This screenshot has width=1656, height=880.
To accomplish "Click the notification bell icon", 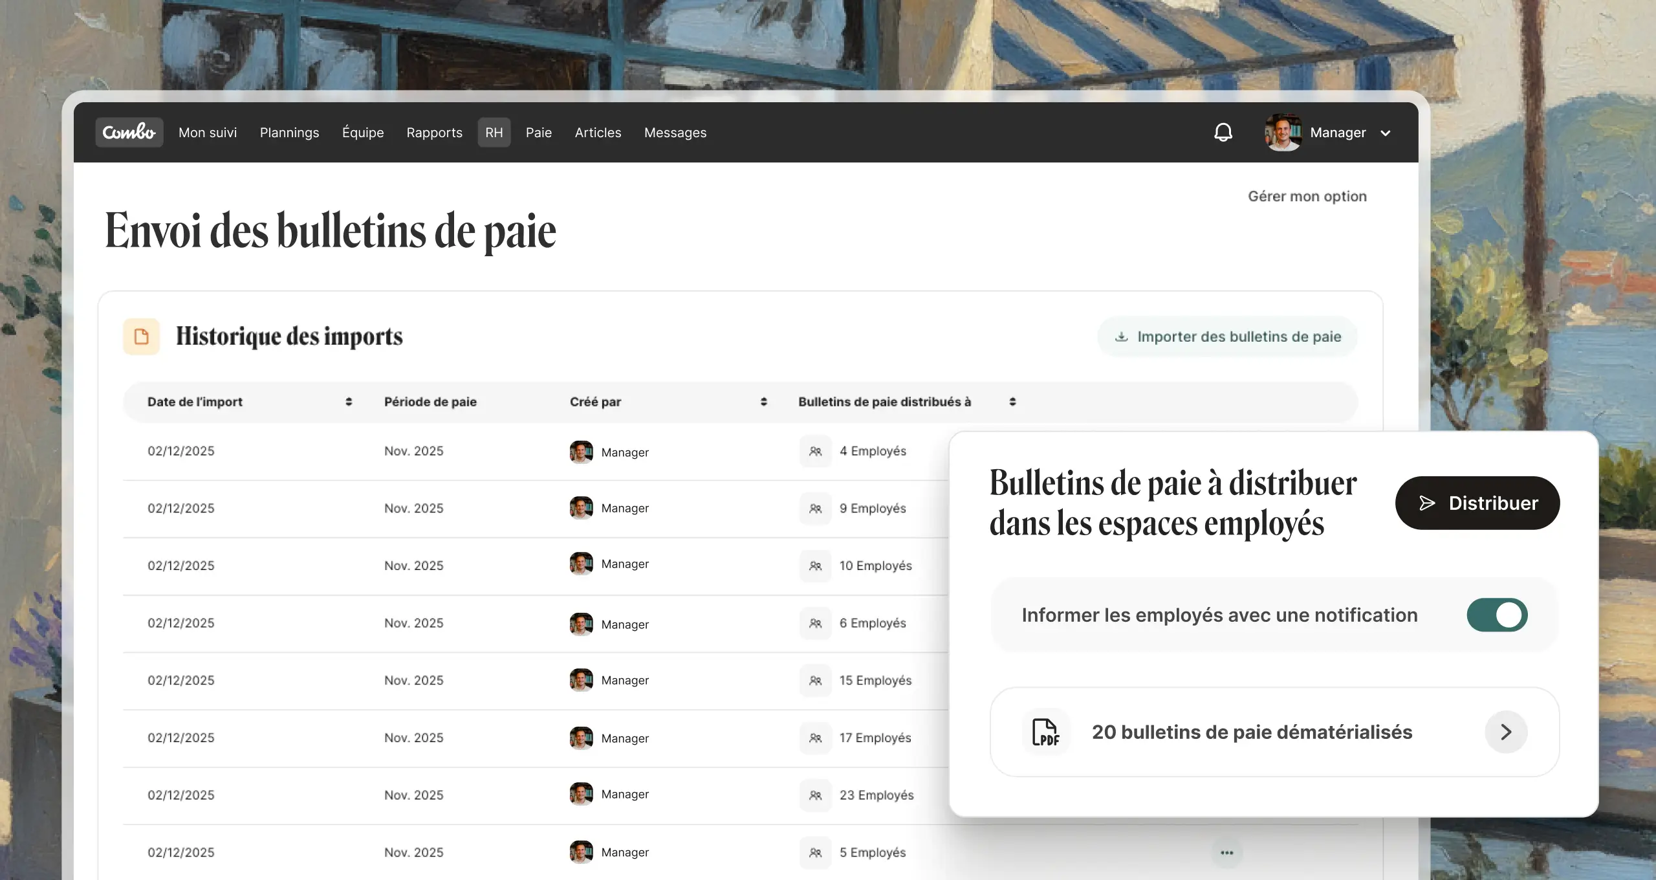I will 1223,133.
